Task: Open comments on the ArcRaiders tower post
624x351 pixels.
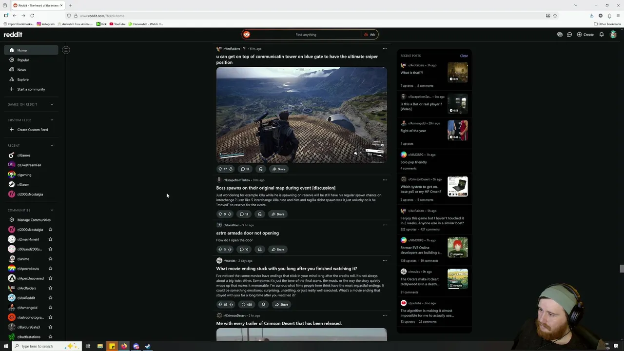Action: click(x=245, y=169)
